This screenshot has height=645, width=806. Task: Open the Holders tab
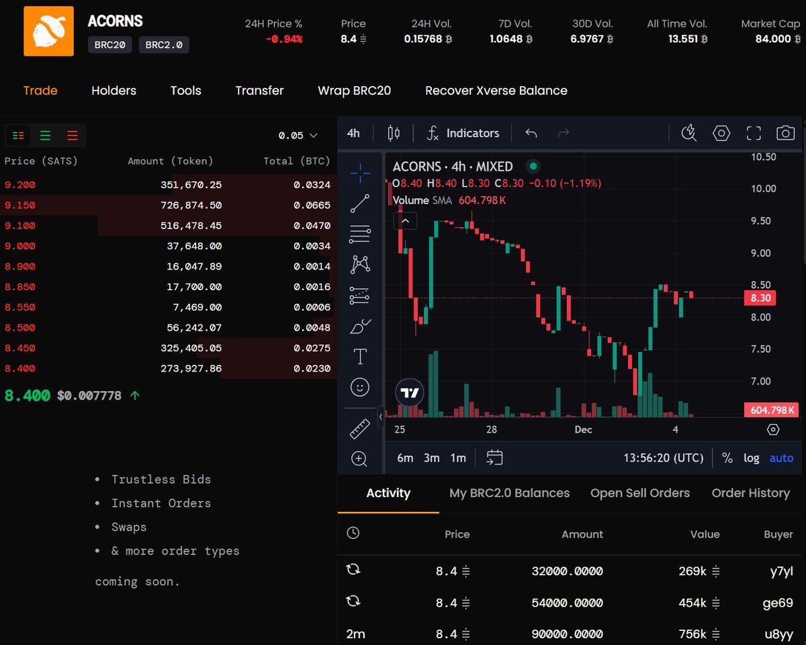tap(114, 91)
